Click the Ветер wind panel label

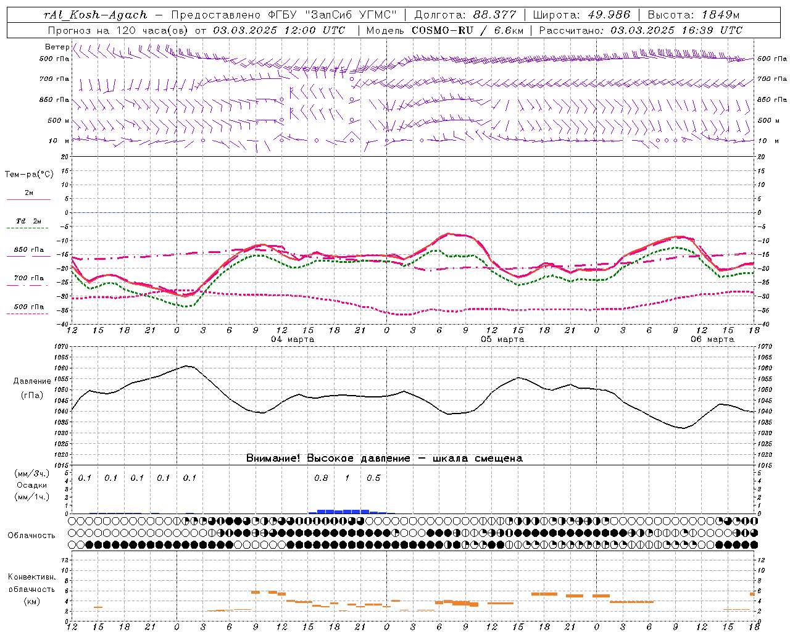(57, 47)
